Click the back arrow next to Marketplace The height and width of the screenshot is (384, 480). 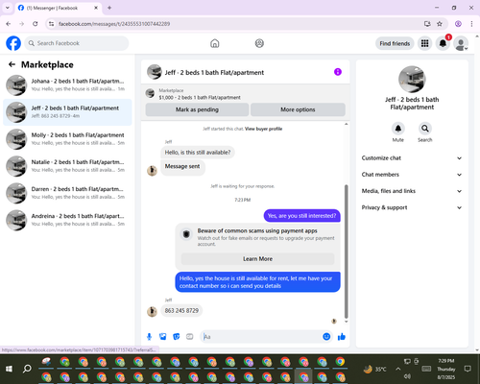(12, 64)
